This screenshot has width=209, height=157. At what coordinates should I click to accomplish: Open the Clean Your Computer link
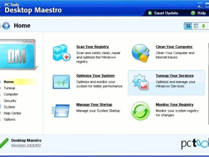tap(174, 47)
